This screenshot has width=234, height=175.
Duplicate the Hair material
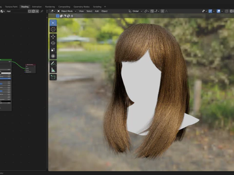(x=34, y=11)
